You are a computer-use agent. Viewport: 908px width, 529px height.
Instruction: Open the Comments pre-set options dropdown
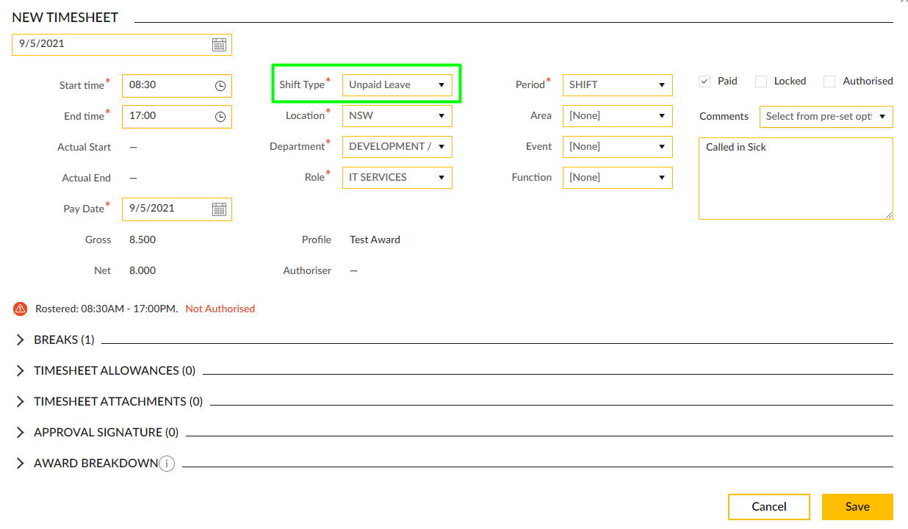pos(826,116)
